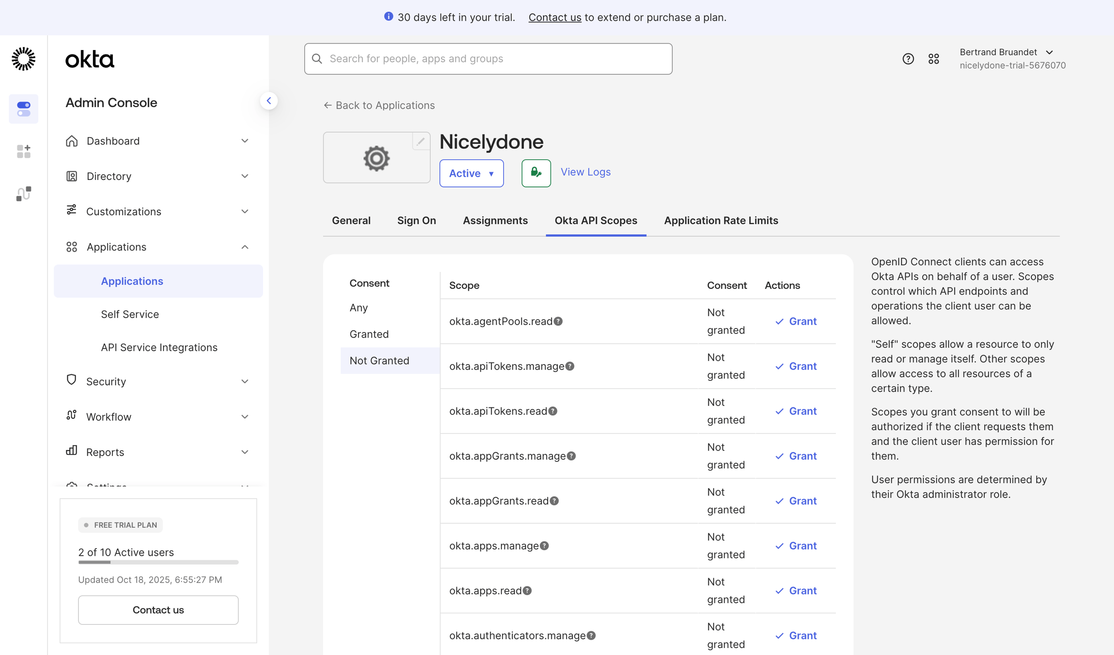Image resolution: width=1114 pixels, height=655 pixels.
Task: Click the Security shield icon
Action: click(71, 379)
